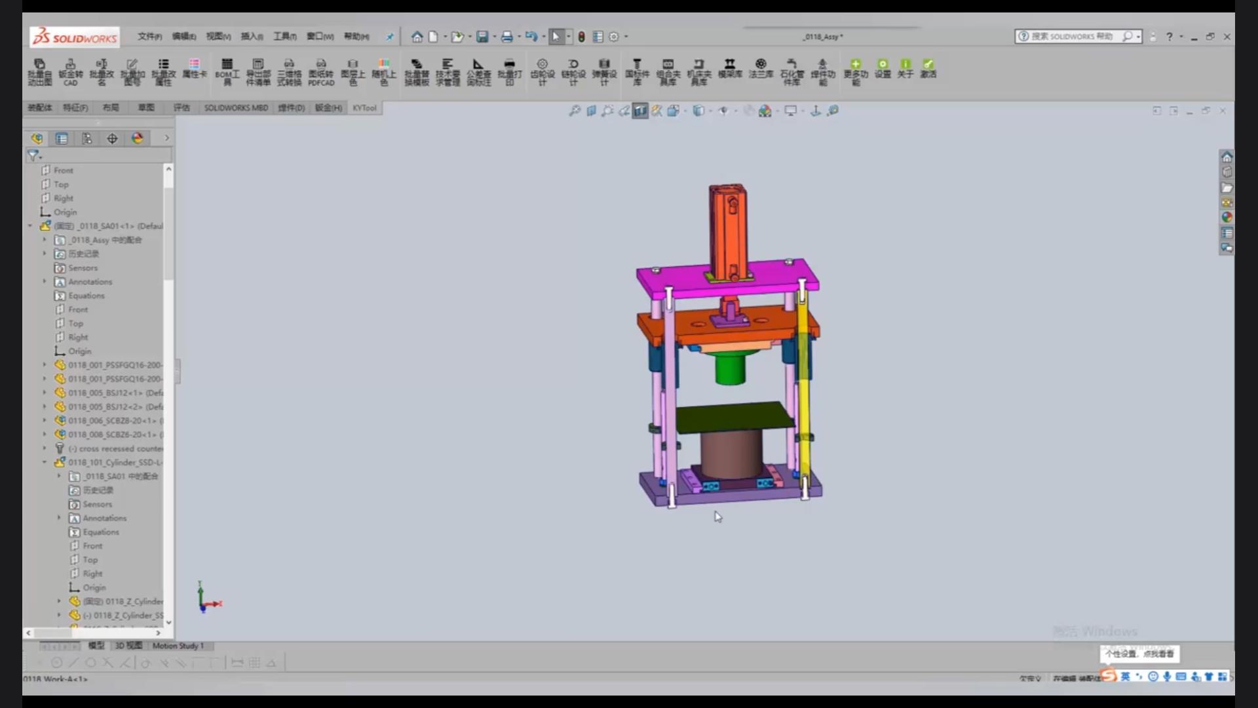The height and width of the screenshot is (708, 1258).
Task: Open the ConfigurationManager tab icon
Action: click(x=86, y=138)
